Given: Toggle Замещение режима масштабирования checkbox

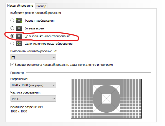Looking at the screenshot, I should pyautogui.click(x=12, y=65).
